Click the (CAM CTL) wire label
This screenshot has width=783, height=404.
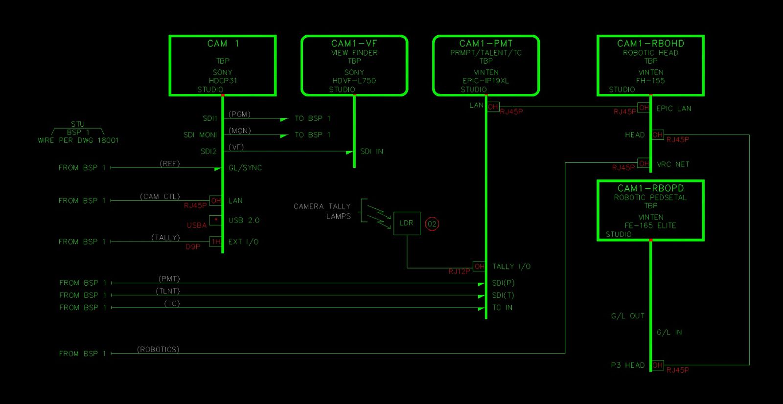160,197
